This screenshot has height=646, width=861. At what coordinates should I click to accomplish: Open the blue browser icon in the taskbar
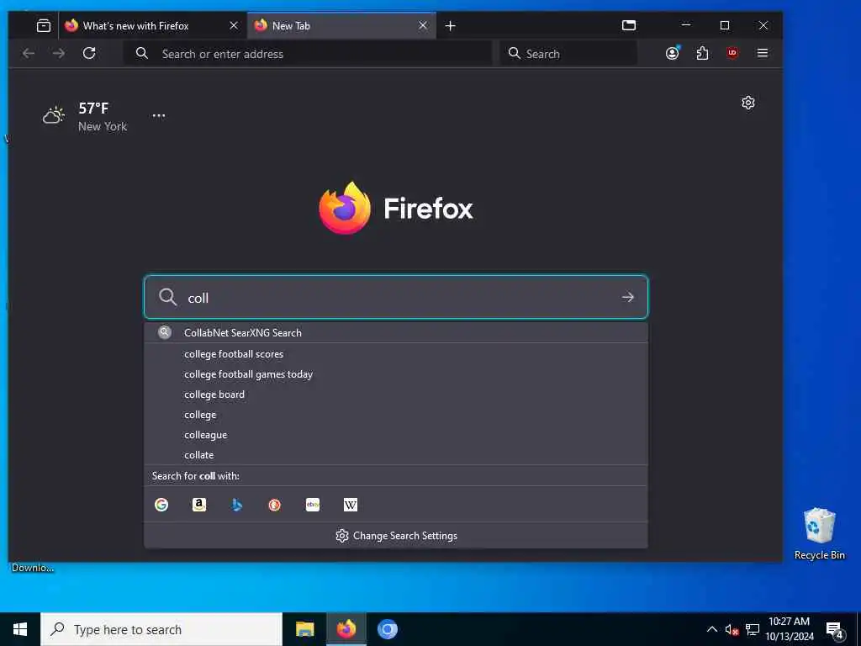[387, 629]
